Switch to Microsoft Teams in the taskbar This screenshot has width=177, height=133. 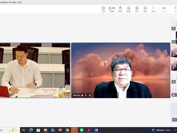click(x=74, y=130)
